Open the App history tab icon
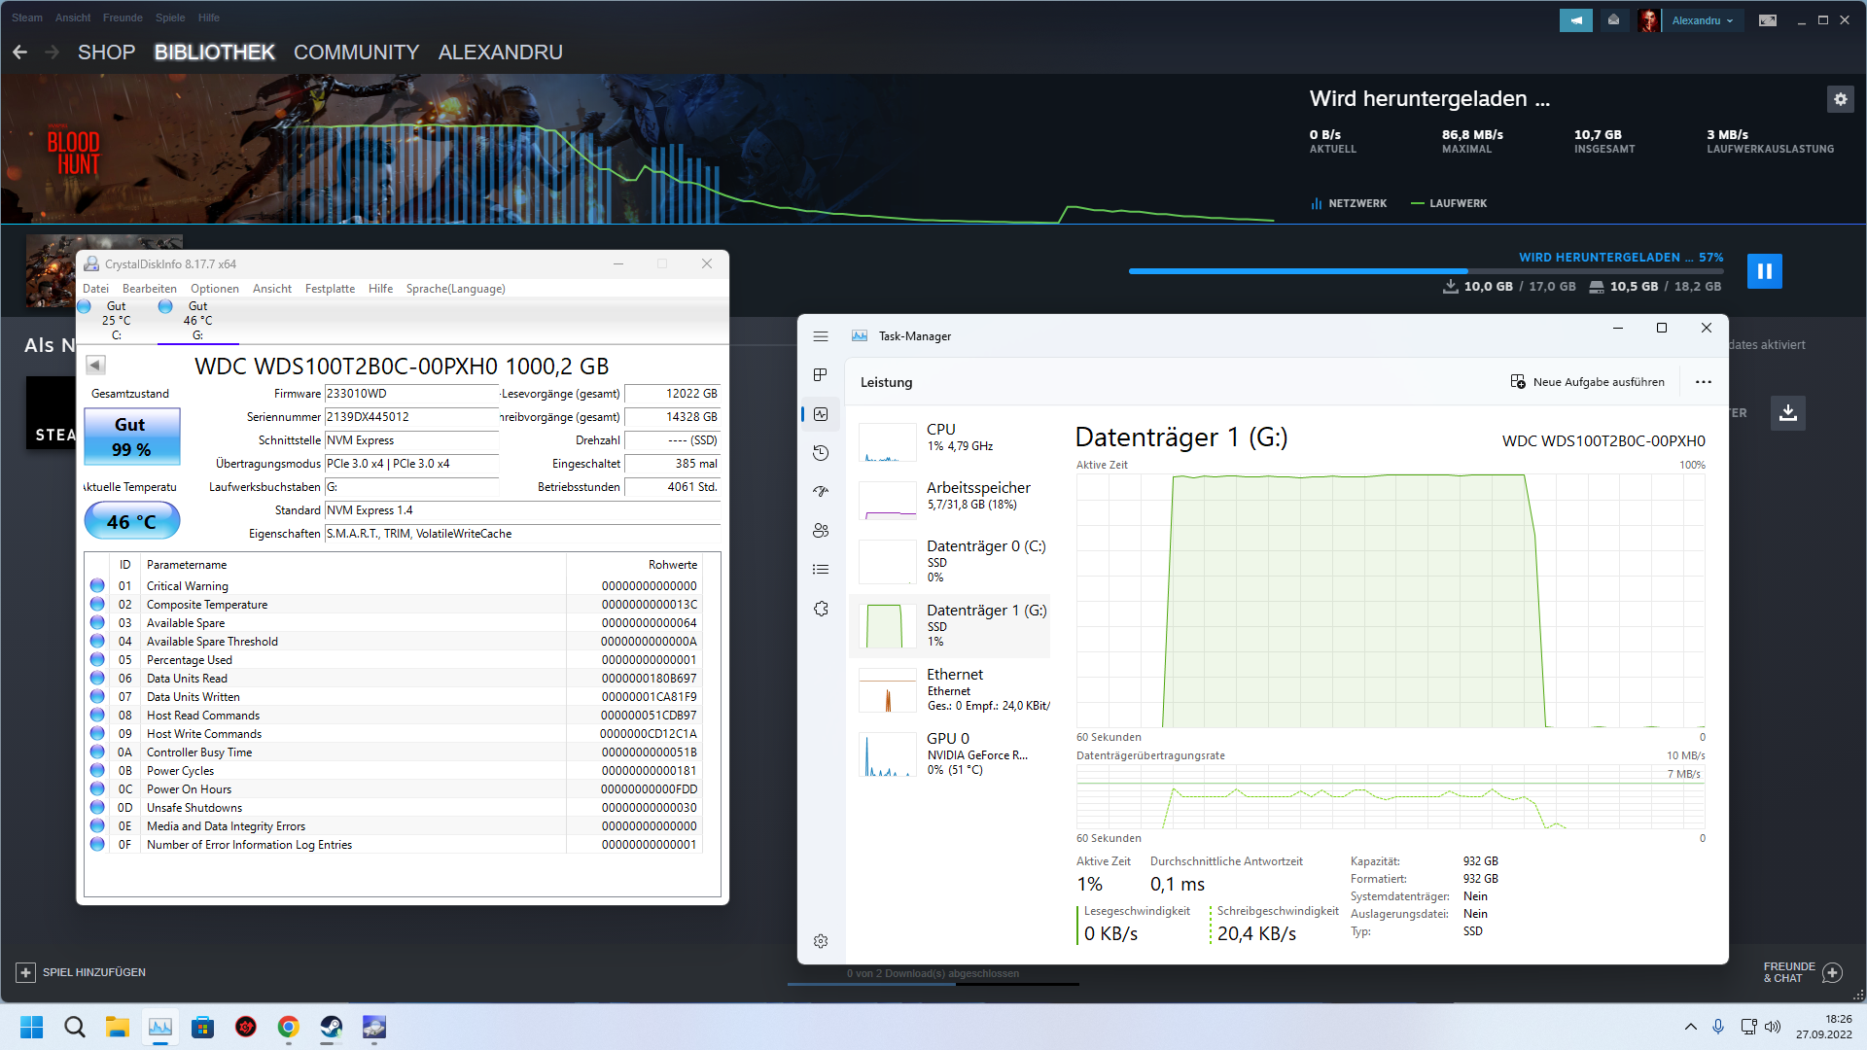The height and width of the screenshot is (1050, 1867). (821, 453)
